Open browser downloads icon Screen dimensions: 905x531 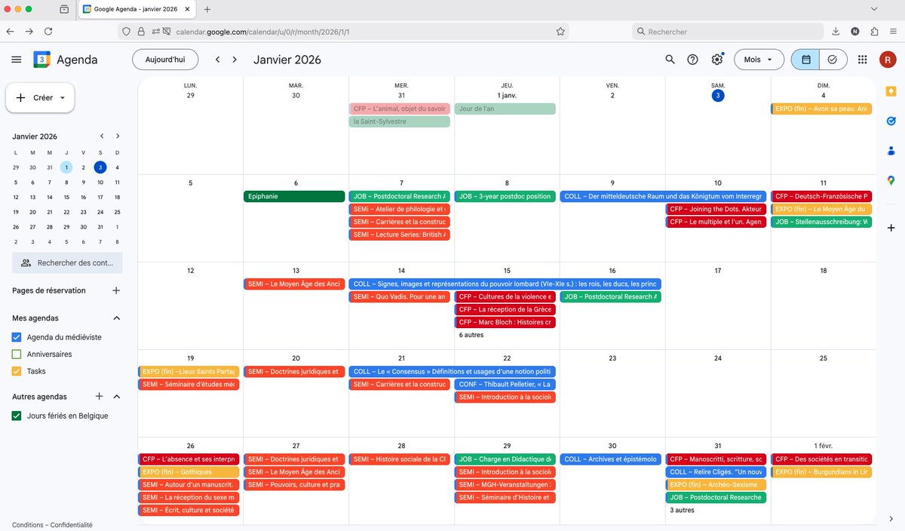836,32
